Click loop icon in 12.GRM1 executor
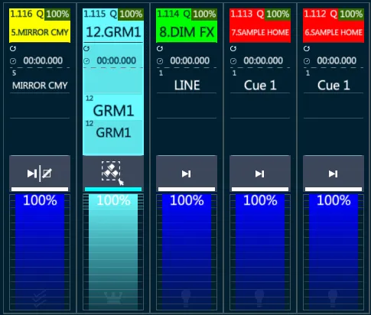371x315 pixels. pos(86,48)
